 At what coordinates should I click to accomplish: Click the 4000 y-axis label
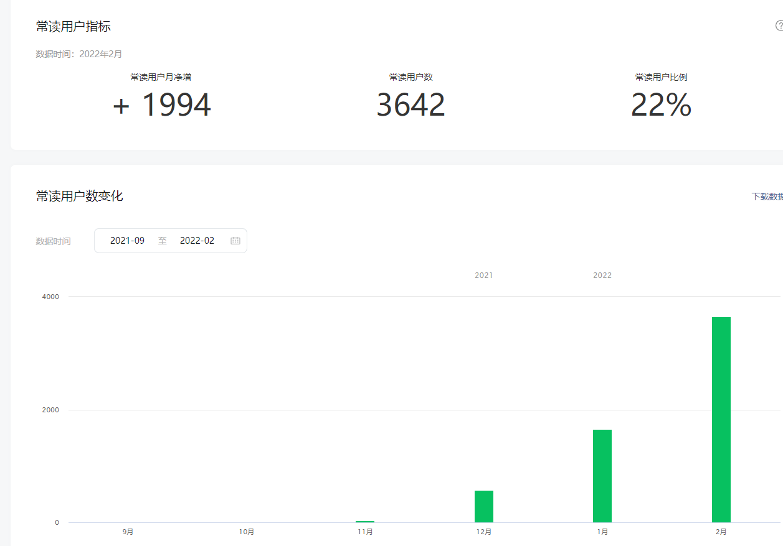tap(50, 297)
